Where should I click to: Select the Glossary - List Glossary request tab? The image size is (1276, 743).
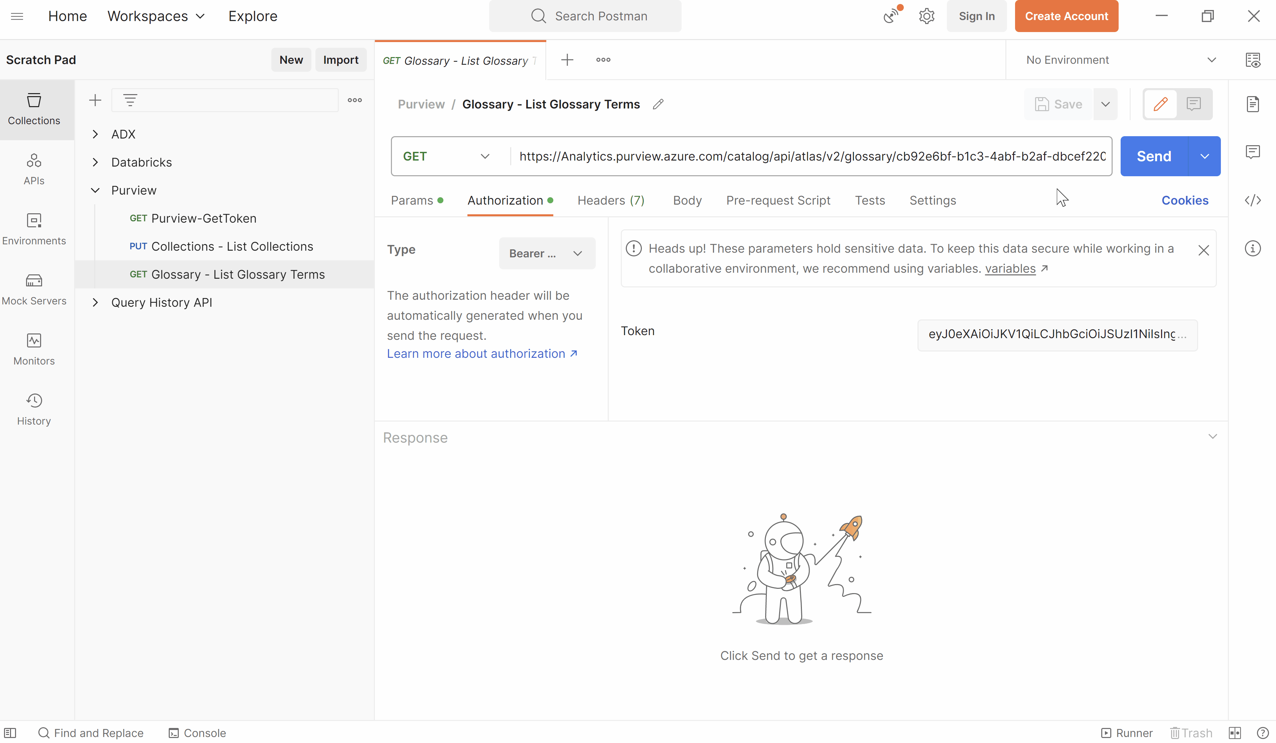[x=460, y=60]
